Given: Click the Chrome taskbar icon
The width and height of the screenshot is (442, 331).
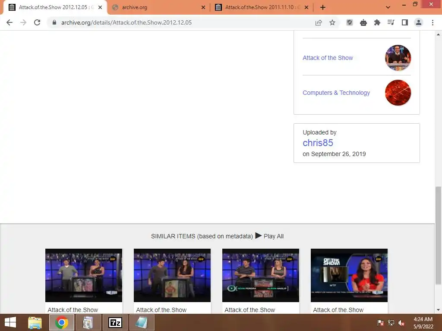Looking at the screenshot, I should click(x=62, y=322).
